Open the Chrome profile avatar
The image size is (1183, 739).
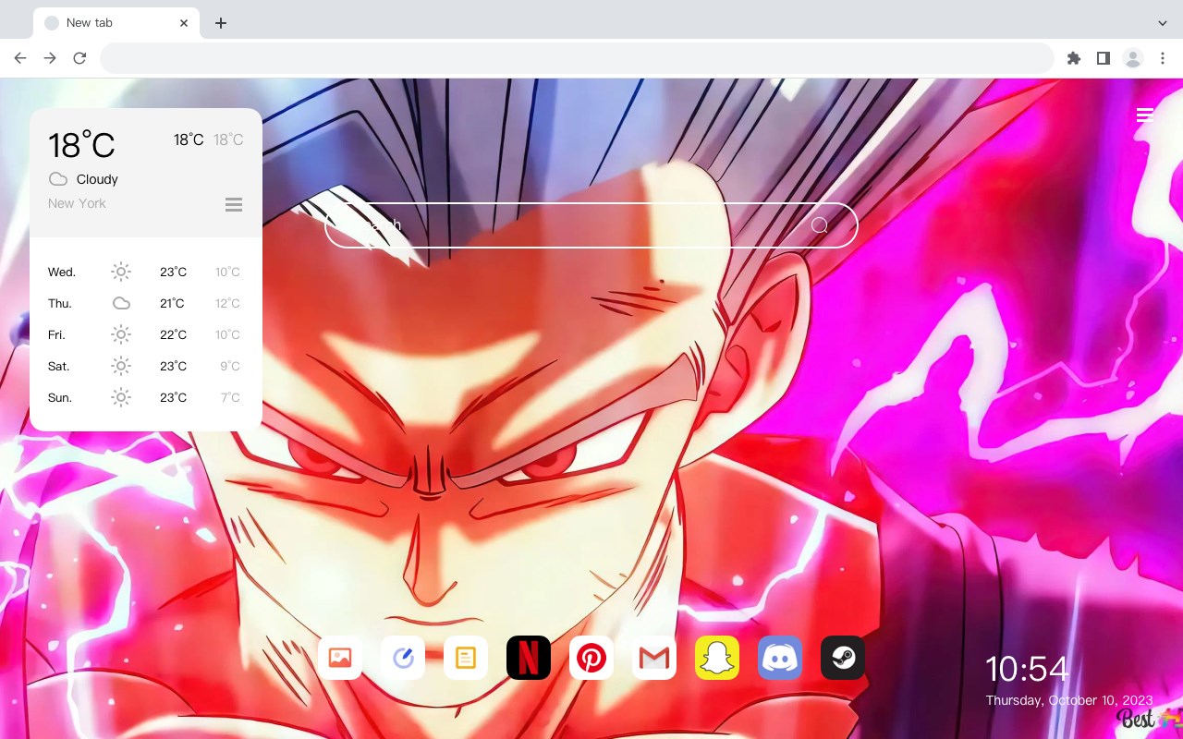pyautogui.click(x=1133, y=58)
